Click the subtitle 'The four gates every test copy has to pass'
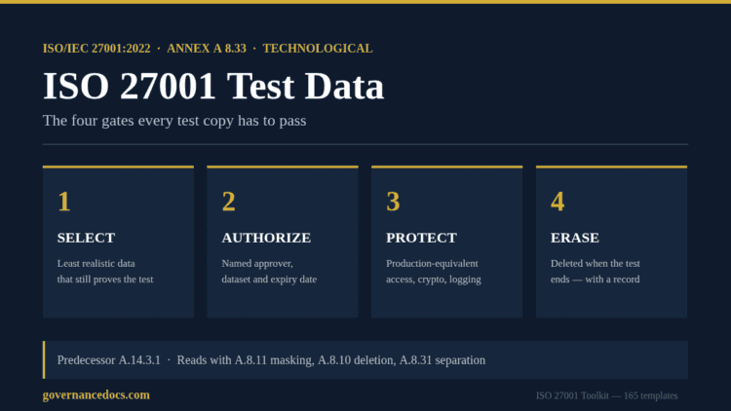The width and height of the screenshot is (731, 411). point(174,121)
